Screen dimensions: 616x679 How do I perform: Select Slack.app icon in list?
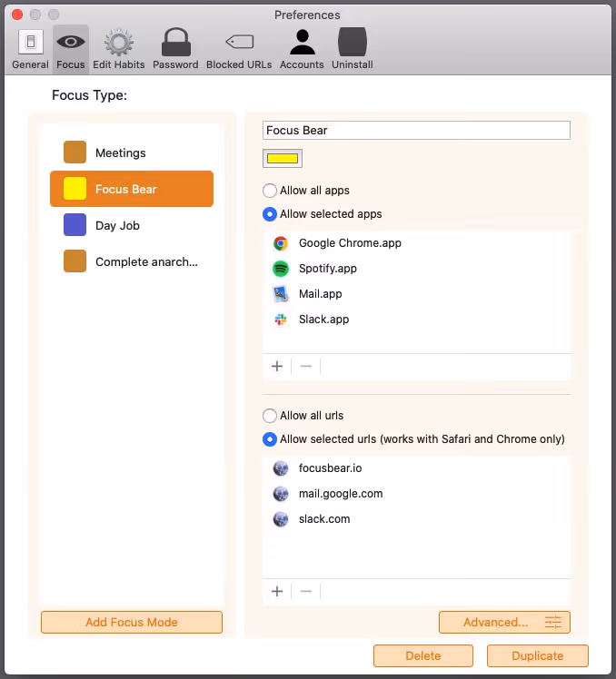(281, 320)
